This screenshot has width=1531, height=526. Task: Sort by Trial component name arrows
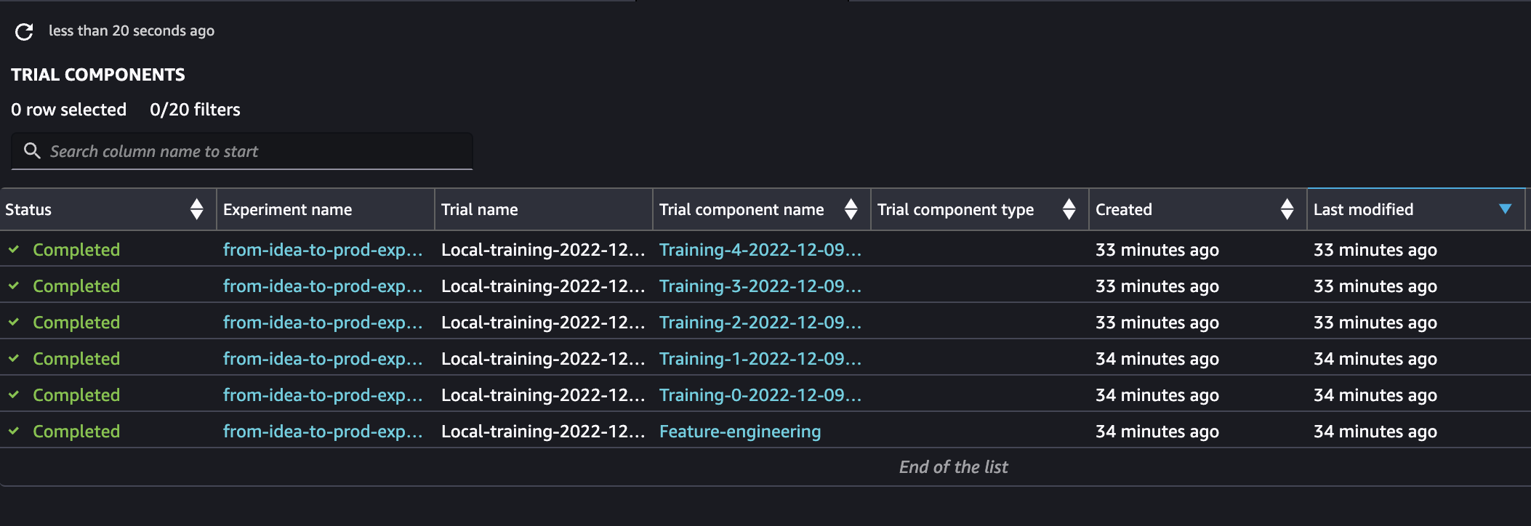point(851,209)
